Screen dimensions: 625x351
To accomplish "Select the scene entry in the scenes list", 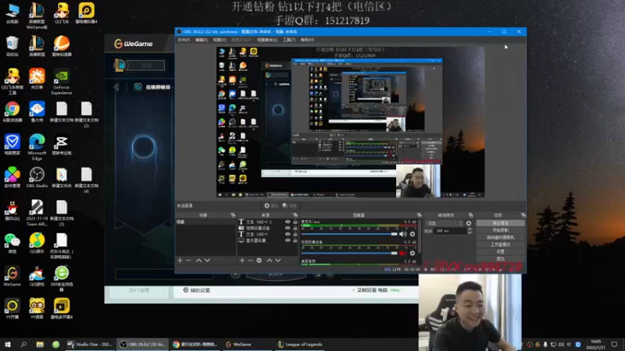I will point(205,222).
